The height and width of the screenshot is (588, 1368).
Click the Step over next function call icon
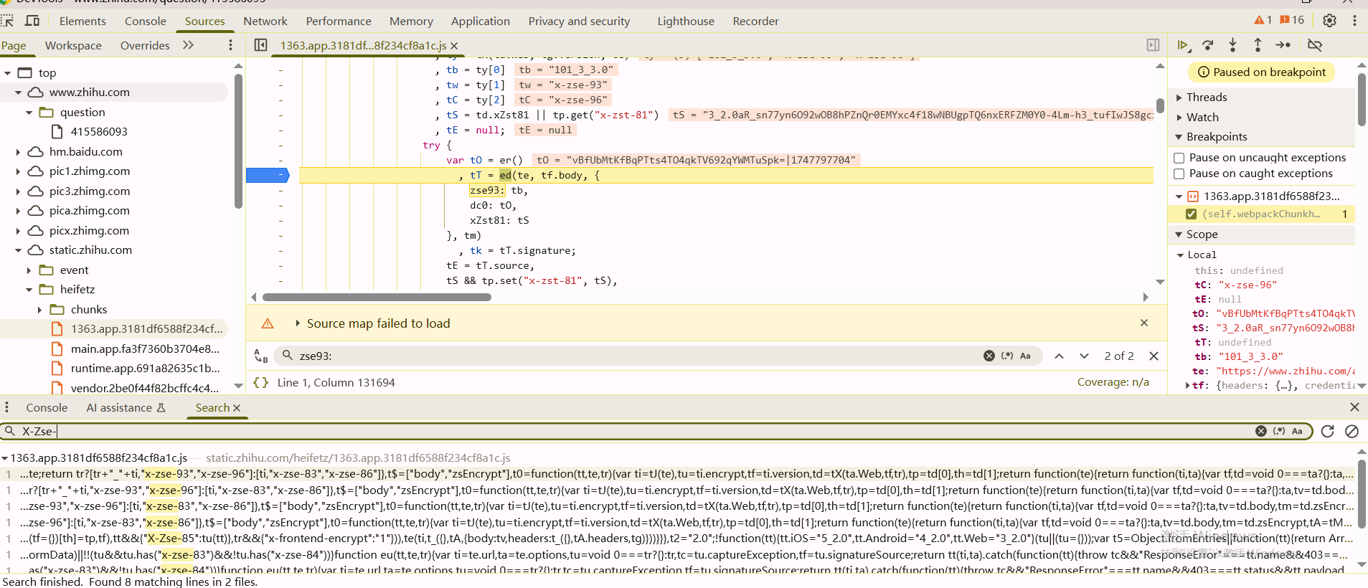(x=1208, y=45)
